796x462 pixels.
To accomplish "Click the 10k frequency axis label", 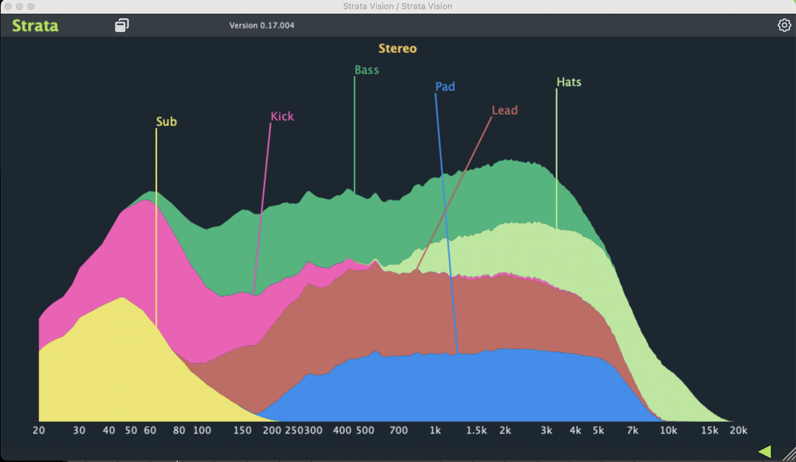I will 668,430.
